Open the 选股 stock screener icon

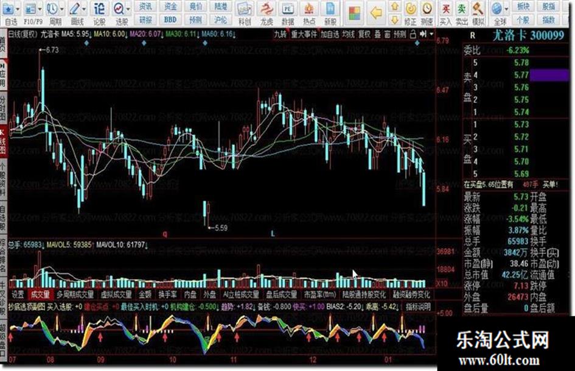click(119, 9)
